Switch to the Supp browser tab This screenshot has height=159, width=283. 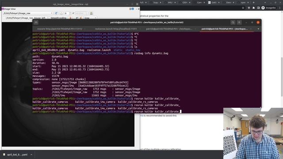coord(155,3)
